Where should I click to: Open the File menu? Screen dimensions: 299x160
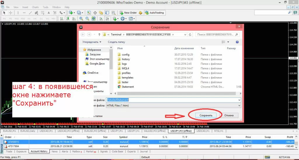click(x=8, y=7)
